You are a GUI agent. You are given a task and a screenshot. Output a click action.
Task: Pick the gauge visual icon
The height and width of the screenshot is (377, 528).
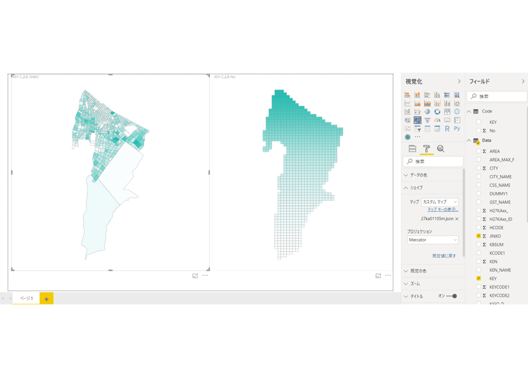point(437,120)
